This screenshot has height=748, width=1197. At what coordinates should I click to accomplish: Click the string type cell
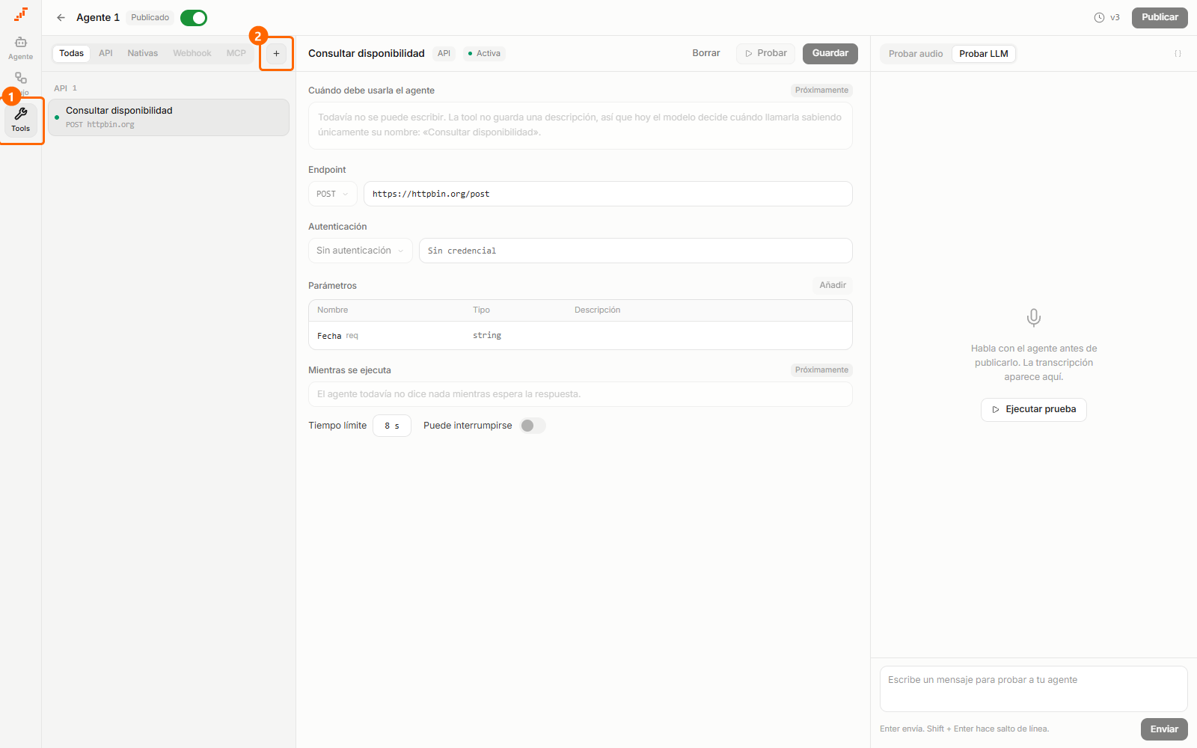tap(487, 335)
